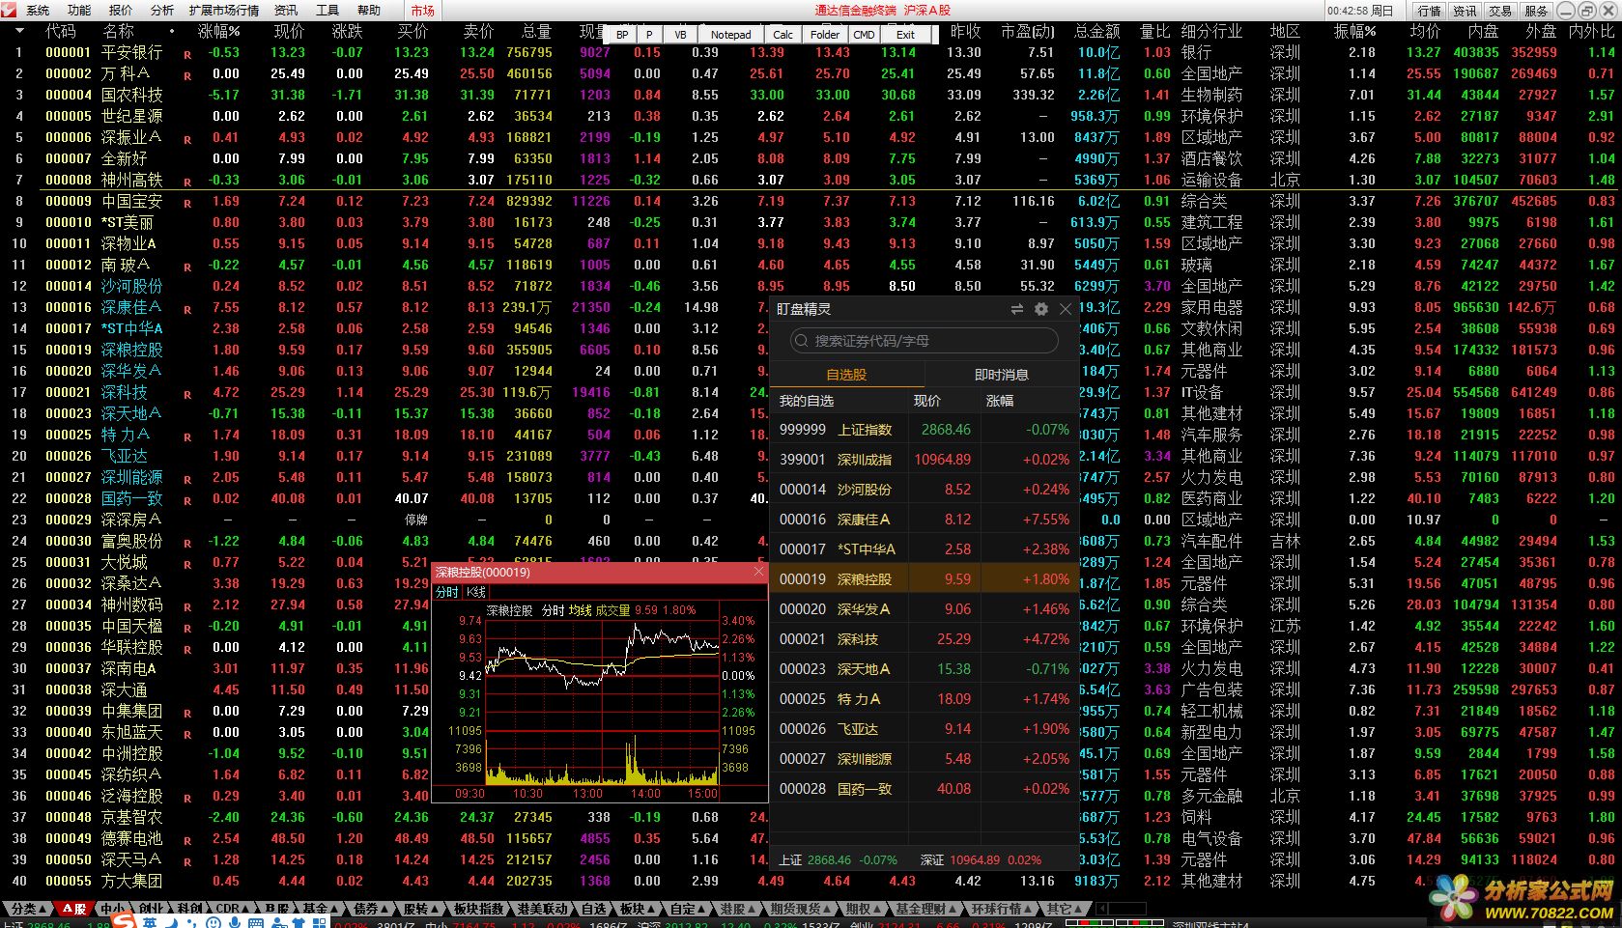Select 上证指数 row in watchlist

coord(925,430)
